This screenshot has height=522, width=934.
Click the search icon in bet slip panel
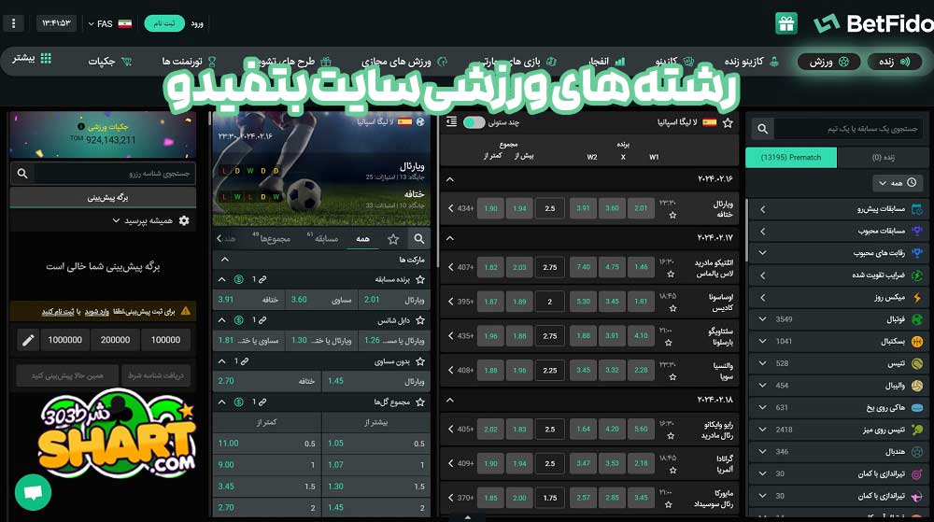coord(22,173)
